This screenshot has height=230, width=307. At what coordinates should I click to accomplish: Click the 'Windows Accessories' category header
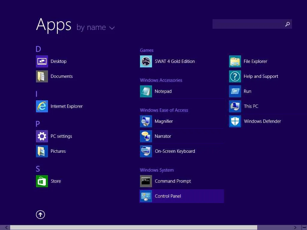point(161,80)
